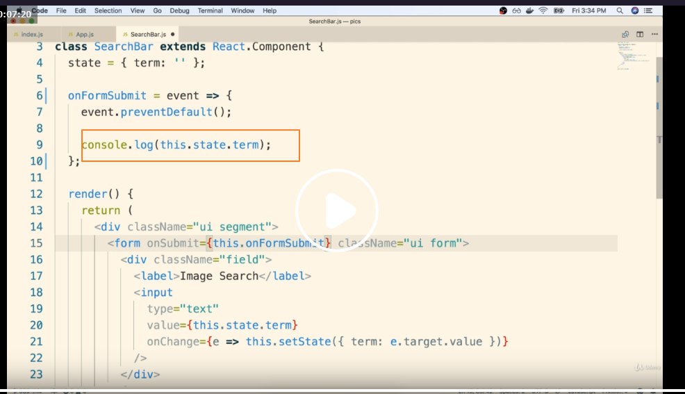Click the round black-red menu bar icon

[x=503, y=10]
